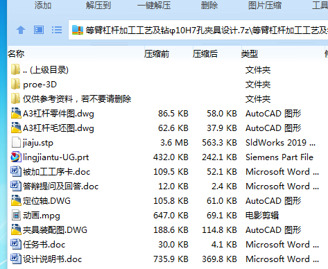Click the up-directory arrow icon

point(21,30)
